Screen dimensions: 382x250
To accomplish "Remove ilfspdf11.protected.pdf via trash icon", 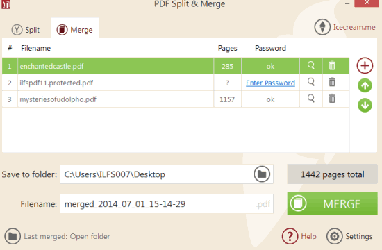I will [x=332, y=82].
